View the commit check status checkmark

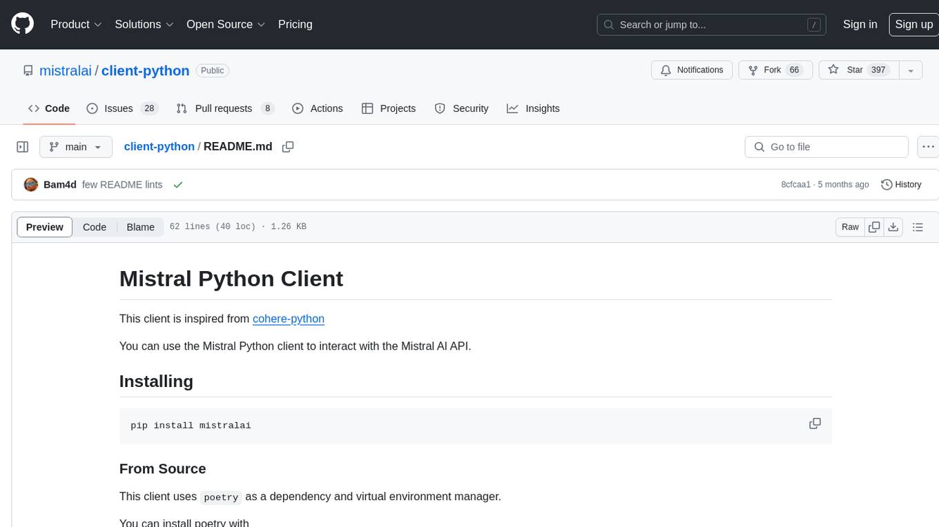click(x=178, y=185)
